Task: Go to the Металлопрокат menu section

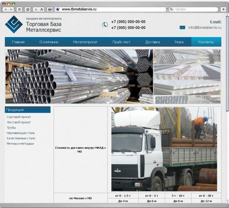Action: tap(85, 42)
